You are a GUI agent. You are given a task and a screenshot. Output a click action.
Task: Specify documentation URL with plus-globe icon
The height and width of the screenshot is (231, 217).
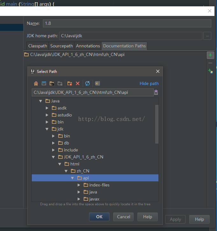(x=210, y=71)
